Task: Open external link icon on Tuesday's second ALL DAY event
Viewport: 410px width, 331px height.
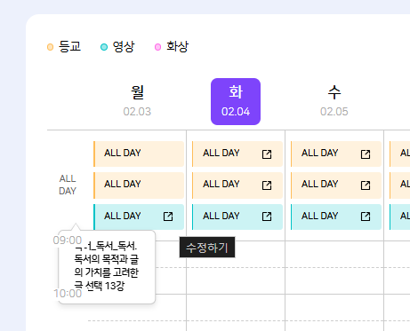Action: [x=267, y=185]
